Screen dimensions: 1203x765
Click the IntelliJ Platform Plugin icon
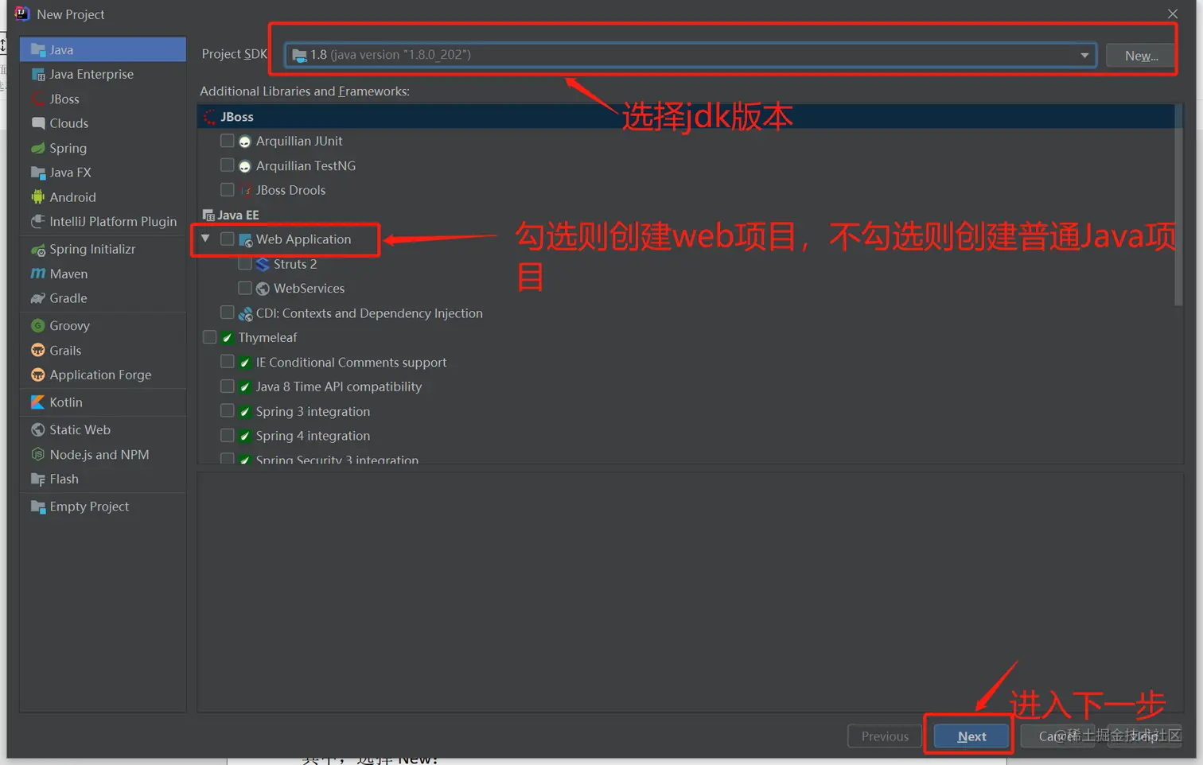pyautogui.click(x=37, y=221)
